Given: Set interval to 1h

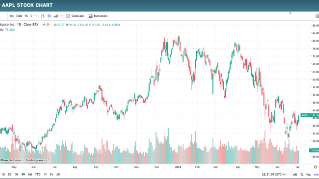Looking at the screenshot, I should click(26, 16).
